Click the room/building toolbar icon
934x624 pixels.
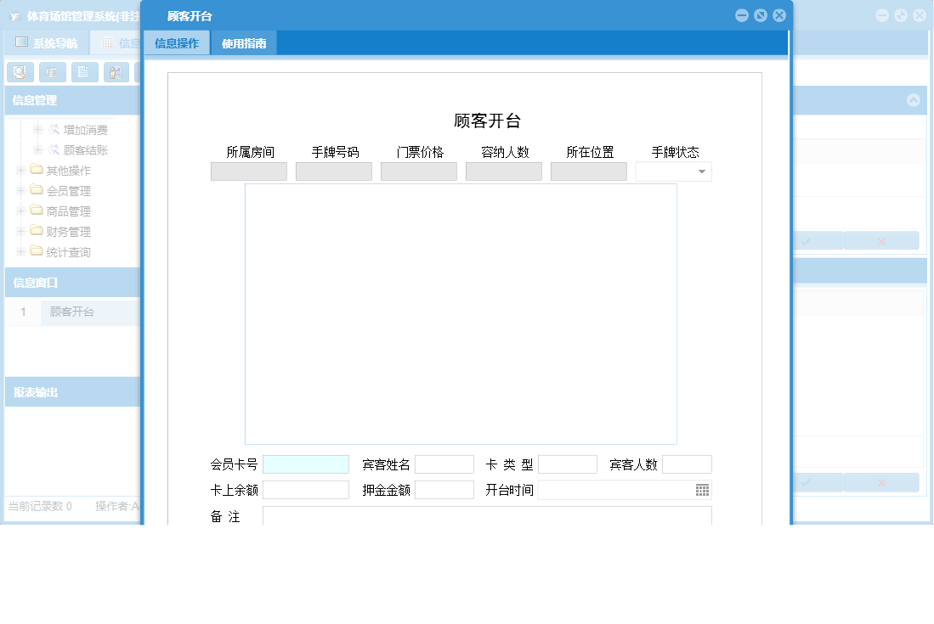pos(53,72)
